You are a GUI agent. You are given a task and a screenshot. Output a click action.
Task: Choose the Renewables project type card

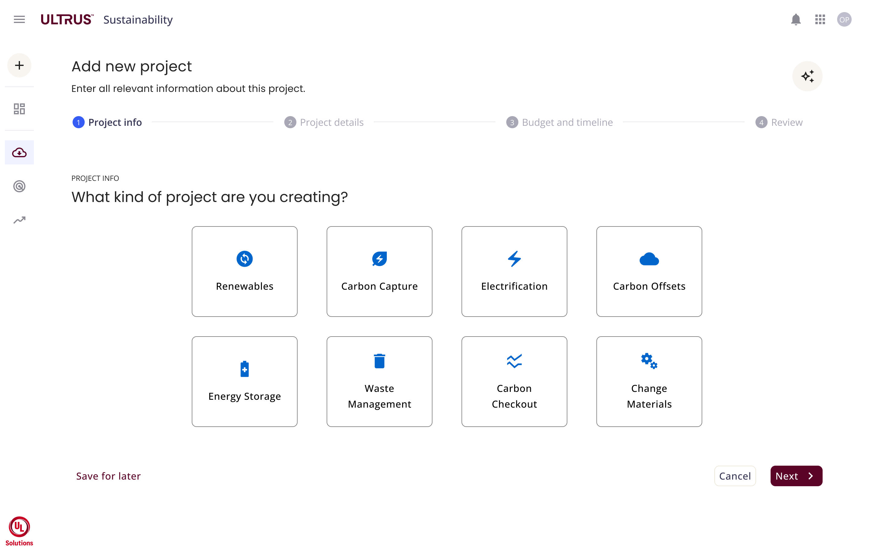244,271
